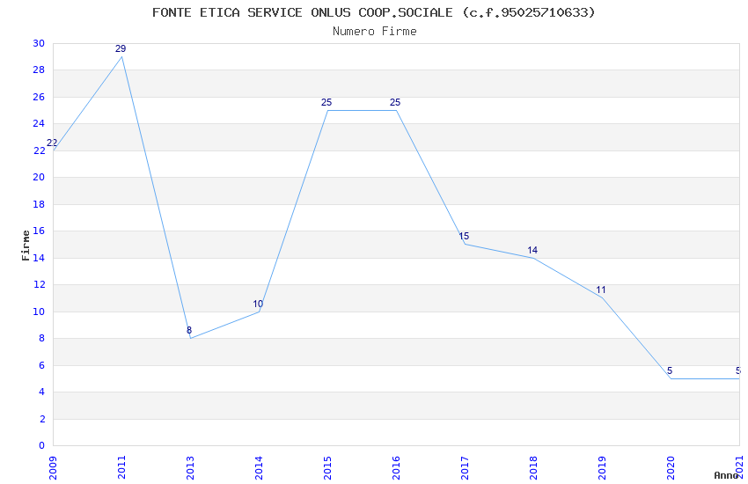Click the y-axis tick value 26

point(39,98)
